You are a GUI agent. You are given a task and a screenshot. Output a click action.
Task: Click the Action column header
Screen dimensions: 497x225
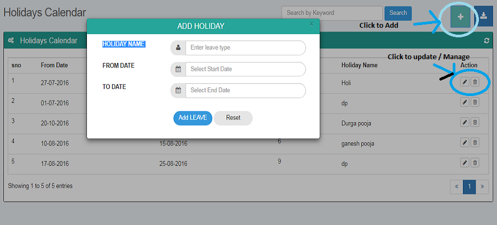[x=469, y=65]
